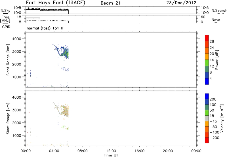Pick the gray −15 to 15 velocity swatch
The height and width of the screenshot is (157, 227).
coord(207,118)
